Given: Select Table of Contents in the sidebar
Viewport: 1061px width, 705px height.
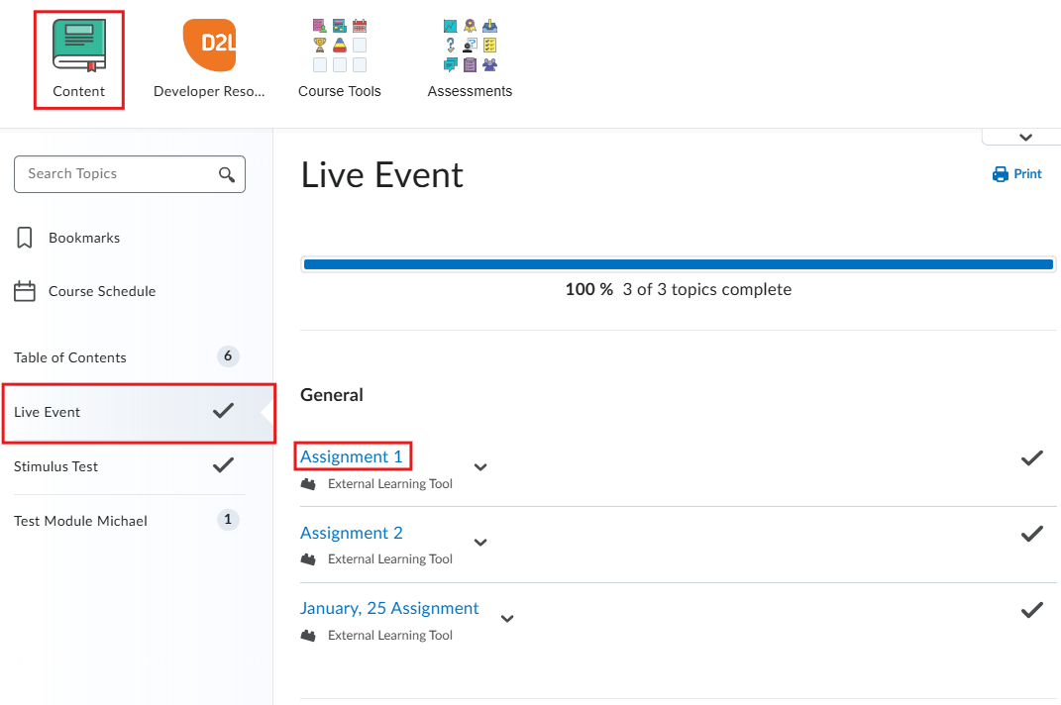Looking at the screenshot, I should point(69,357).
